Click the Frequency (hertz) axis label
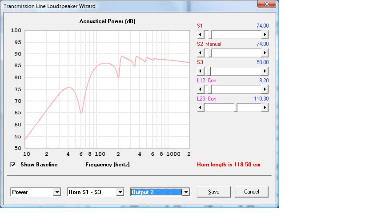 pyautogui.click(x=108, y=165)
